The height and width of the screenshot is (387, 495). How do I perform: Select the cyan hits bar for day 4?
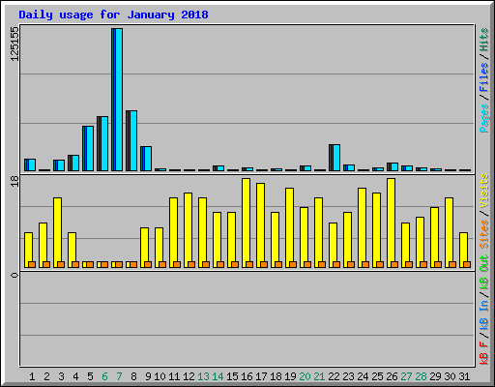tap(73, 163)
